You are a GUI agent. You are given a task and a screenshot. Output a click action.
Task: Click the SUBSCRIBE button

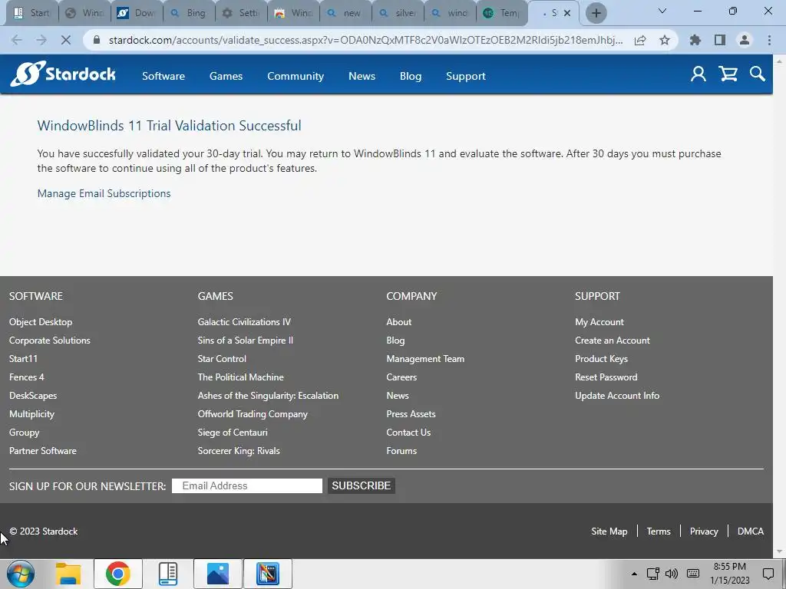tap(362, 485)
